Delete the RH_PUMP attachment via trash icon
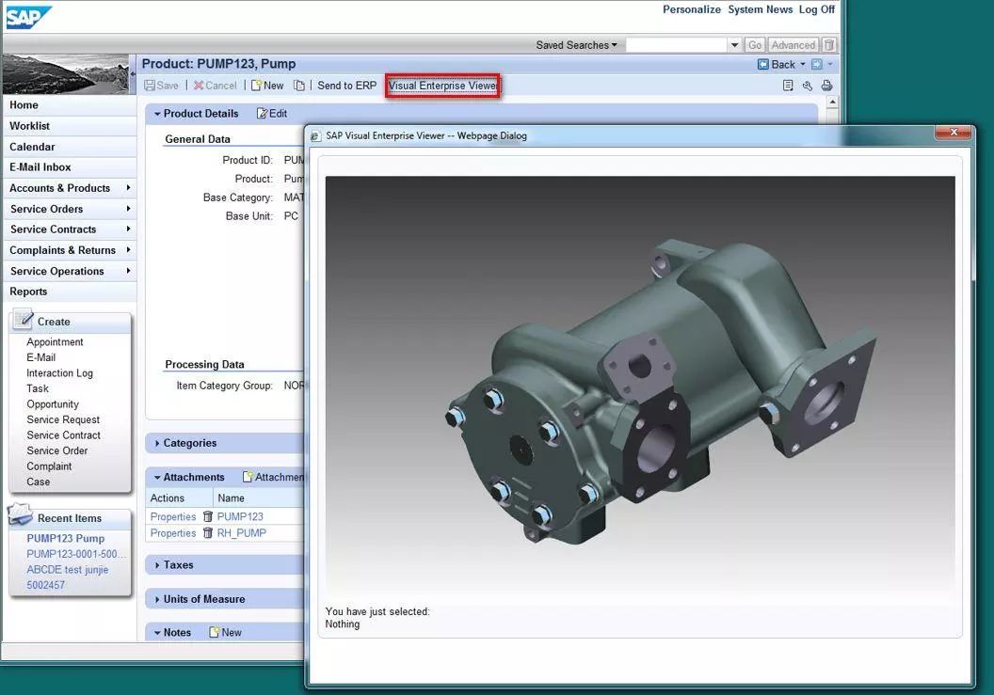The width and height of the screenshot is (994, 695). point(207,533)
